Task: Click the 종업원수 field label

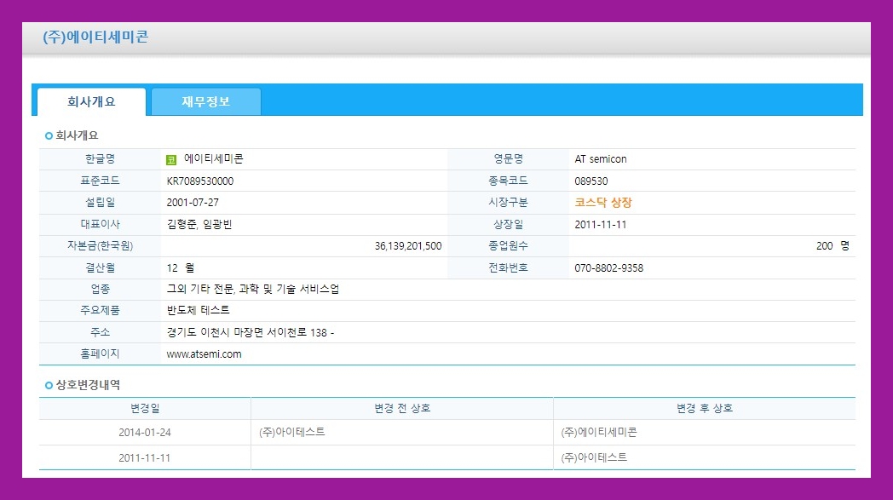Action: click(x=508, y=245)
